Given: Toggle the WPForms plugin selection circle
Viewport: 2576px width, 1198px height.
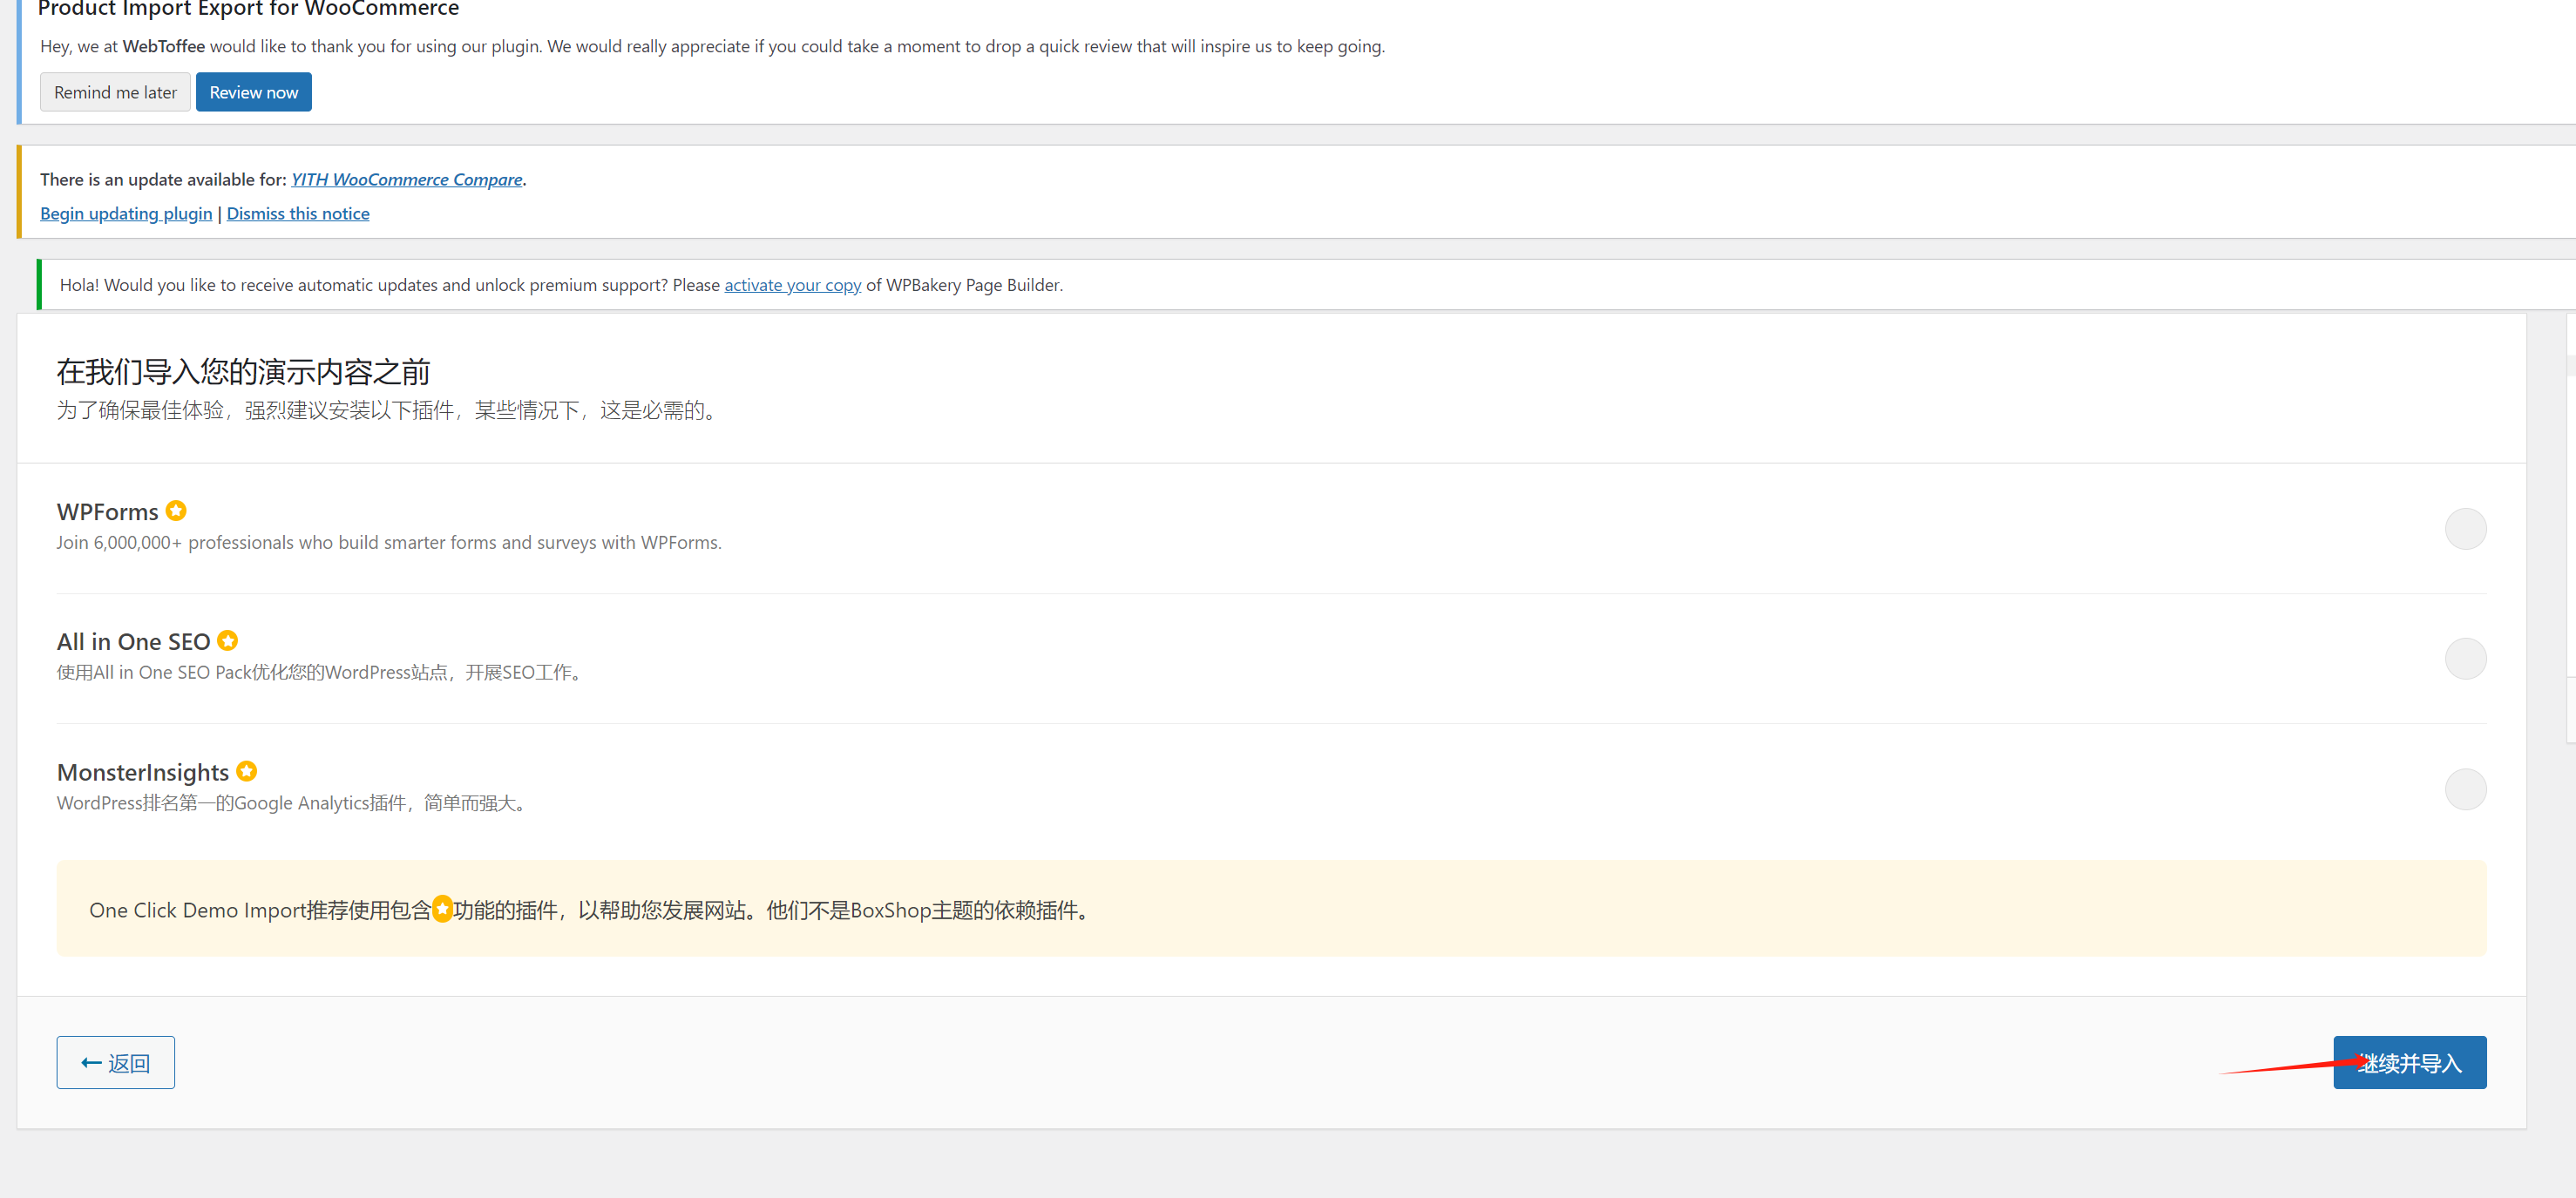Looking at the screenshot, I should pos(2465,529).
